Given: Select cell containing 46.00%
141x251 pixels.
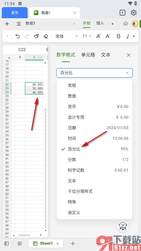Looking at the screenshot, I should 34,92.
